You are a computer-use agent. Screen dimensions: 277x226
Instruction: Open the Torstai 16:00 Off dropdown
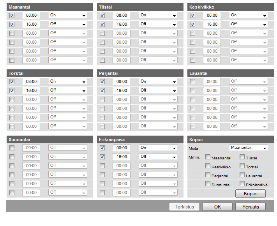pos(68,90)
